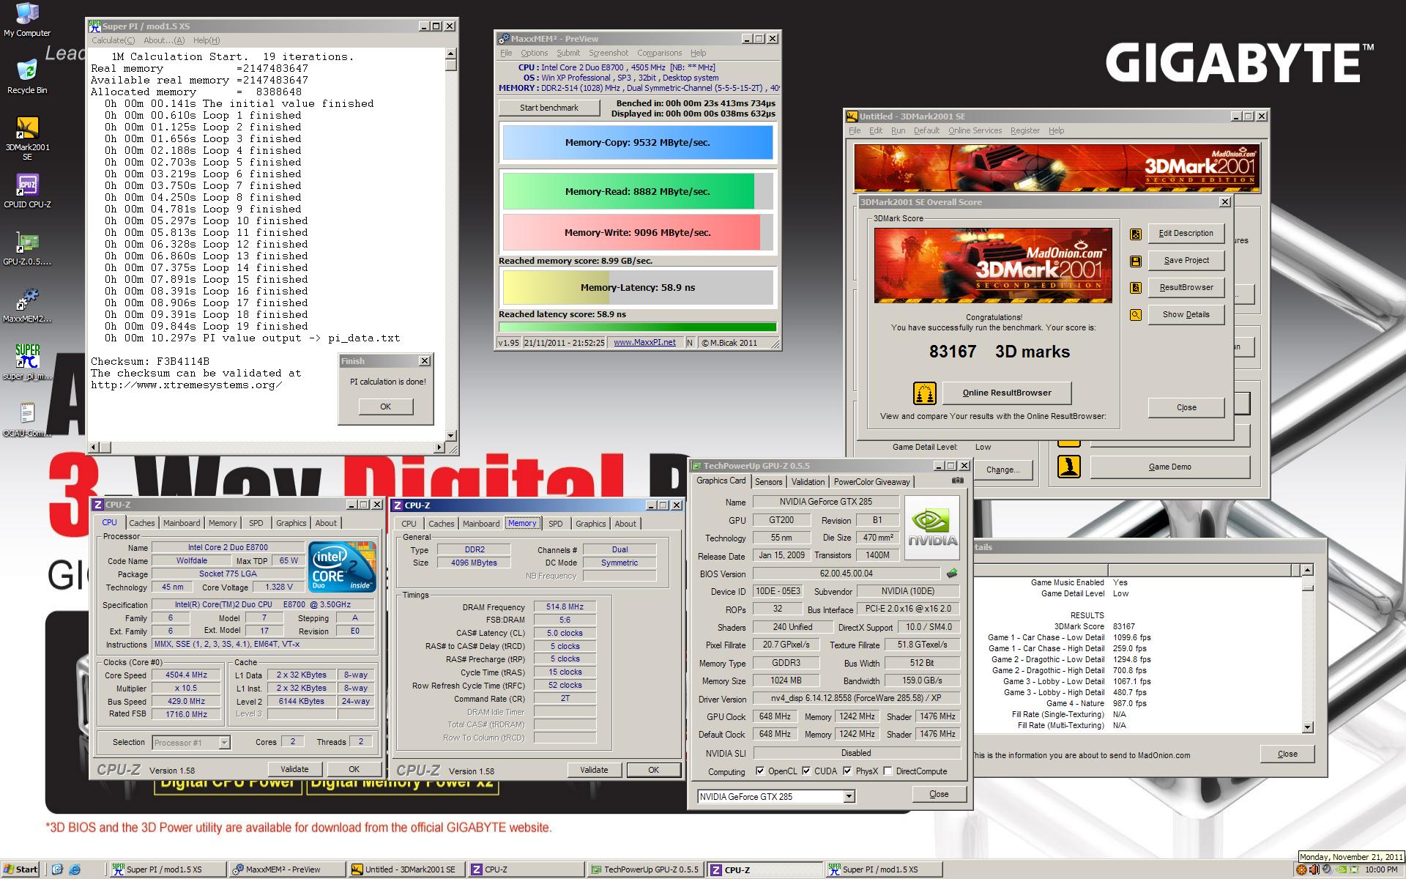Open My Computer desktop icon
Image resolution: width=1406 pixels, height=879 pixels.
click(x=27, y=21)
